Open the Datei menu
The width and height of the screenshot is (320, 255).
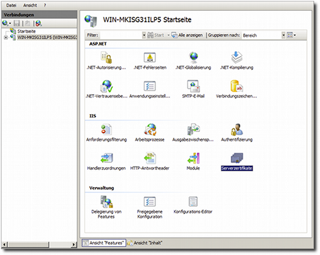(x=11, y=5)
